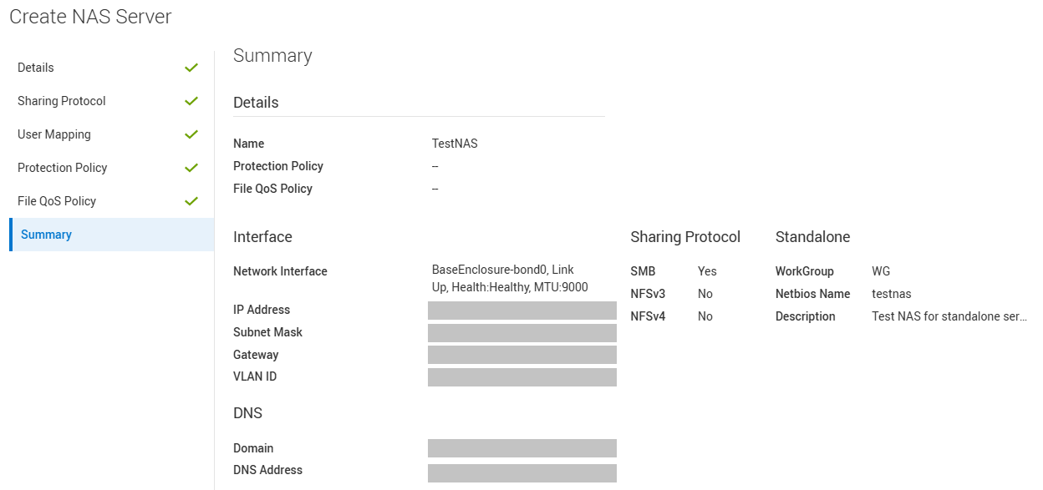Click the checkmark beside Protection Policy
This screenshot has height=490, width=1043.
191,168
